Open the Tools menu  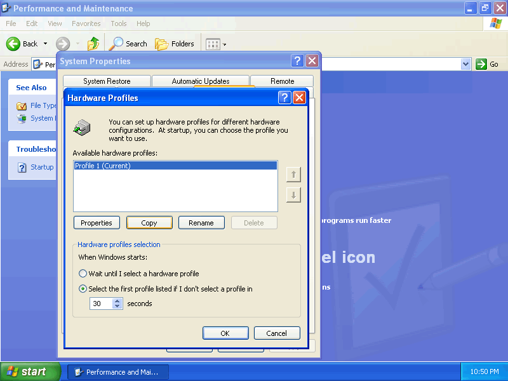coord(119,23)
